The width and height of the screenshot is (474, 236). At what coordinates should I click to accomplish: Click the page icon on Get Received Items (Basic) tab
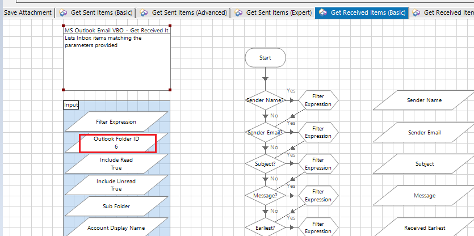coord(322,12)
